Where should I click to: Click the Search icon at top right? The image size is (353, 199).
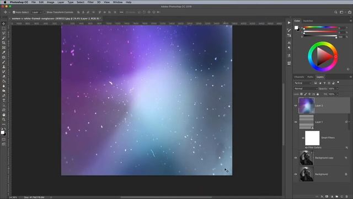tap(336, 12)
